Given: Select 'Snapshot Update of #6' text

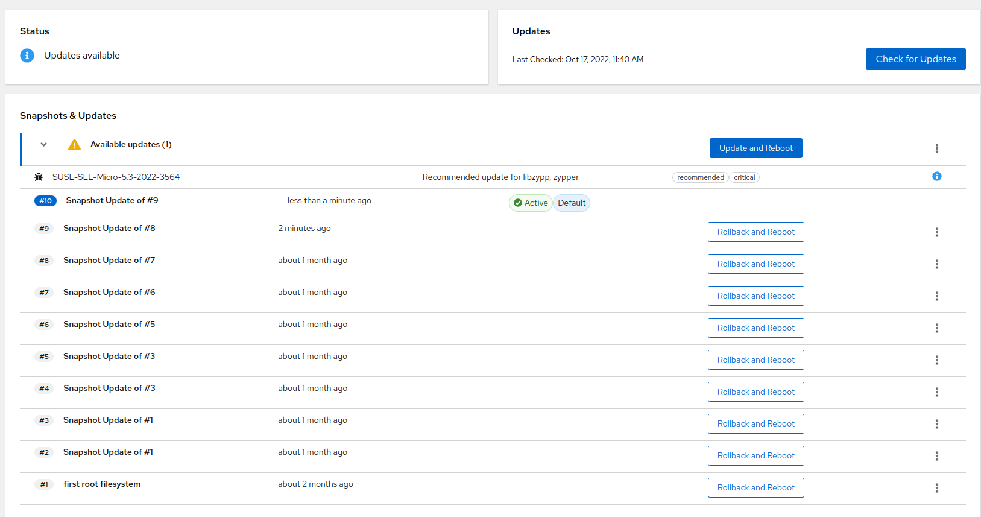Looking at the screenshot, I should (109, 293).
